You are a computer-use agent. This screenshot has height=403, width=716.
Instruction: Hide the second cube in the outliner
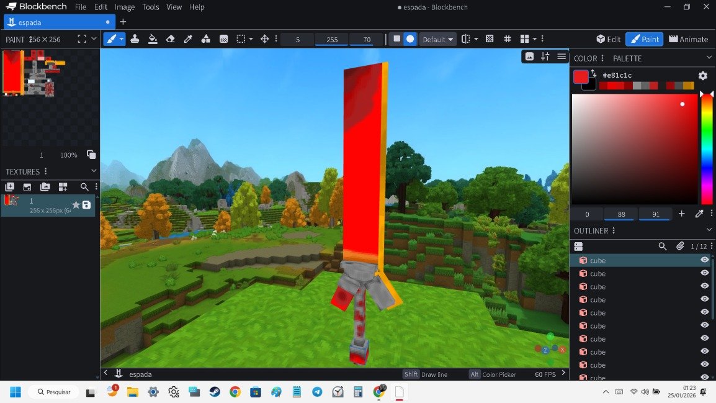tap(705, 273)
